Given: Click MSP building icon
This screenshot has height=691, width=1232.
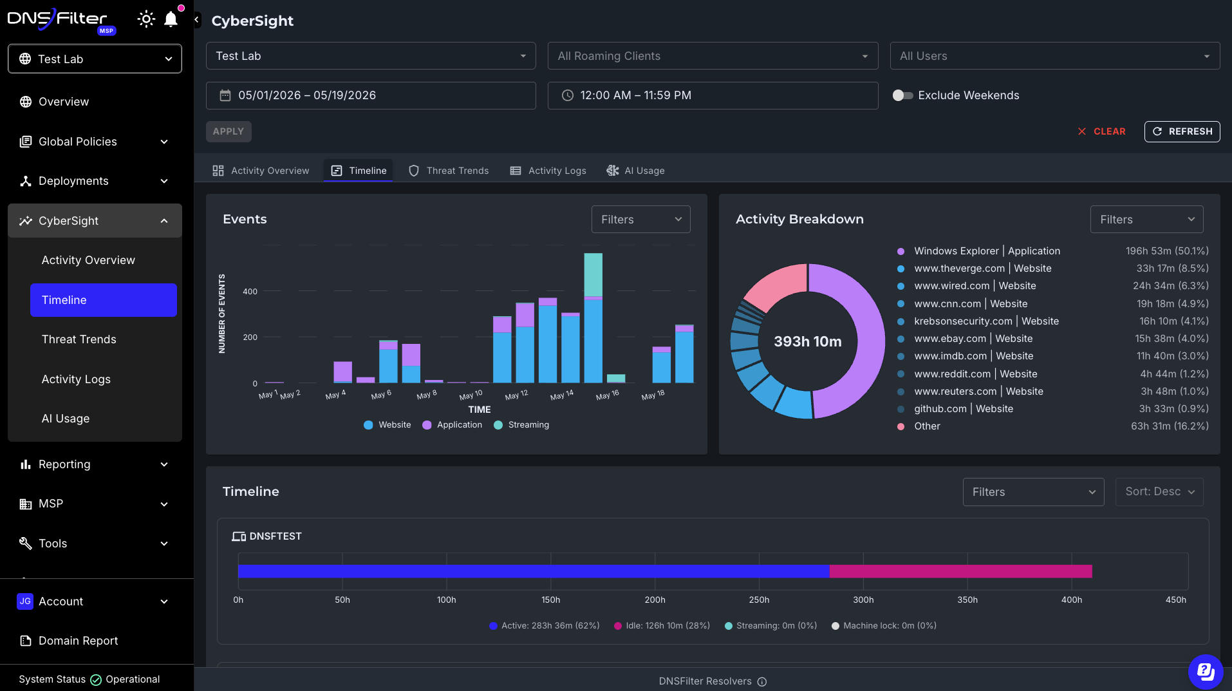Looking at the screenshot, I should pos(26,504).
